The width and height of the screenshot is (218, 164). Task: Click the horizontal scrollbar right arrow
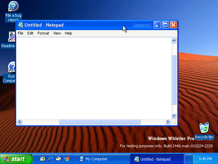click(168, 122)
